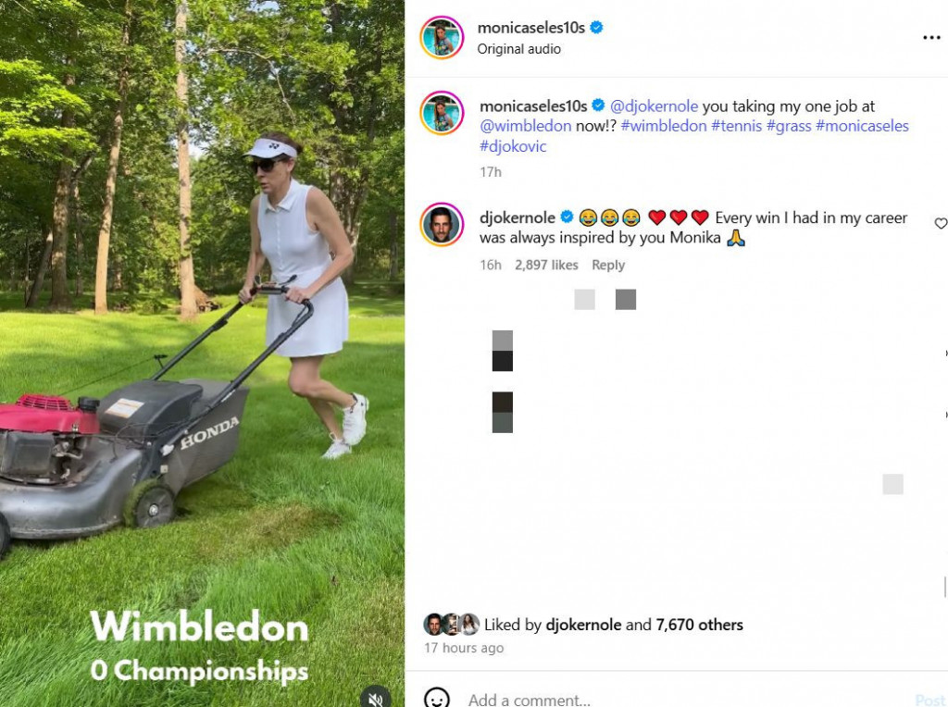Open the emoji picker smiley icon
This screenshot has height=707, width=948.
(437, 698)
